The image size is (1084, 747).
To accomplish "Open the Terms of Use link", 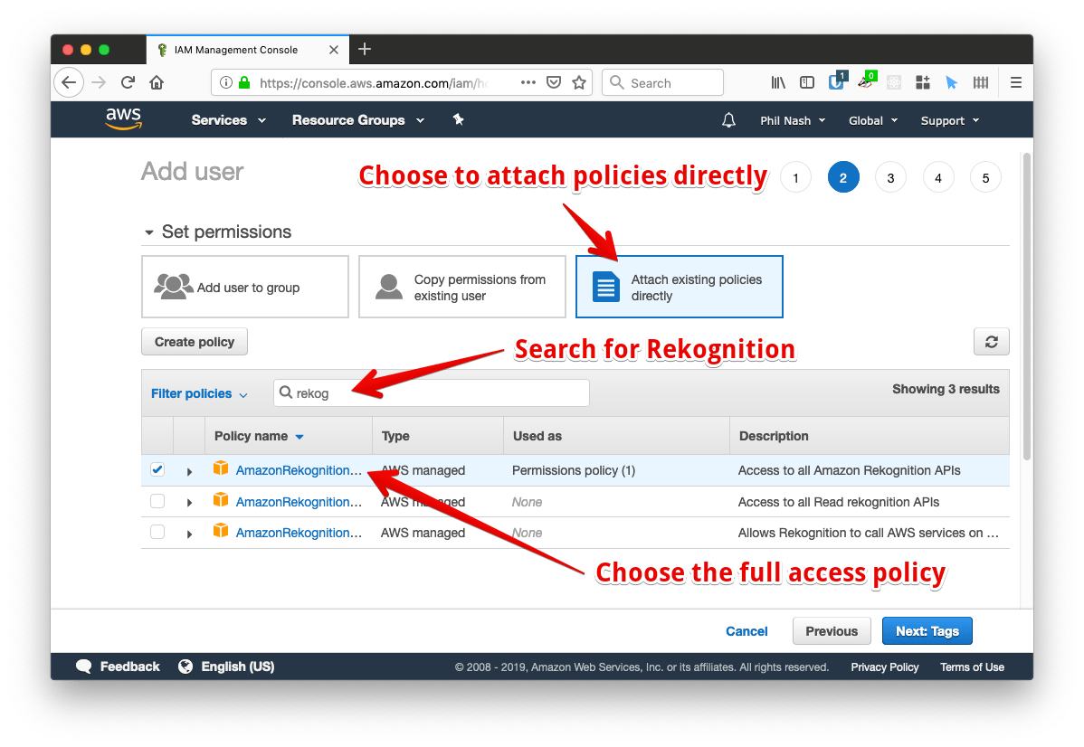I will tap(971, 667).
